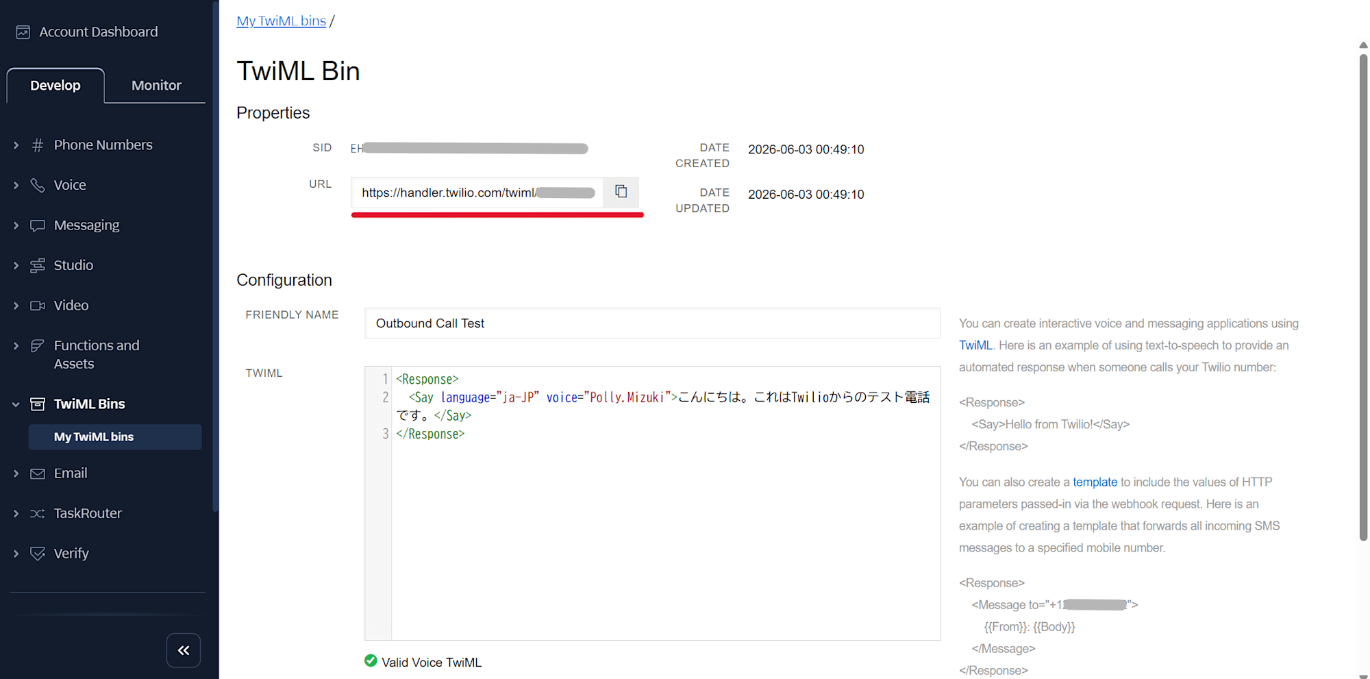Screen dimensions: 1370x679
Task: Click the Properties section heading
Action: pyautogui.click(x=273, y=113)
